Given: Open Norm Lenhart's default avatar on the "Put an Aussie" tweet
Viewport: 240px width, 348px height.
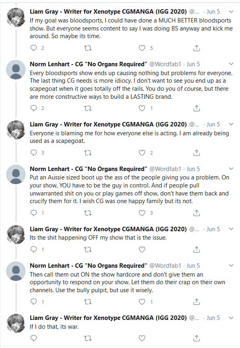Looking at the screenshot, I should click(x=16, y=174).
